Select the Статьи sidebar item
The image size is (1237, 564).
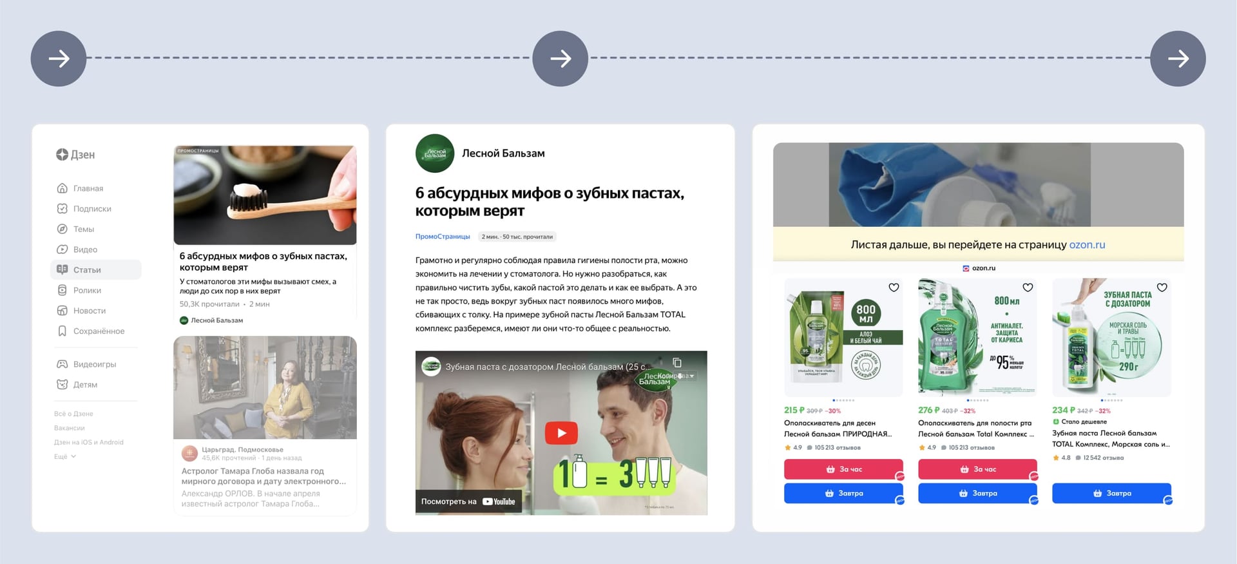96,270
